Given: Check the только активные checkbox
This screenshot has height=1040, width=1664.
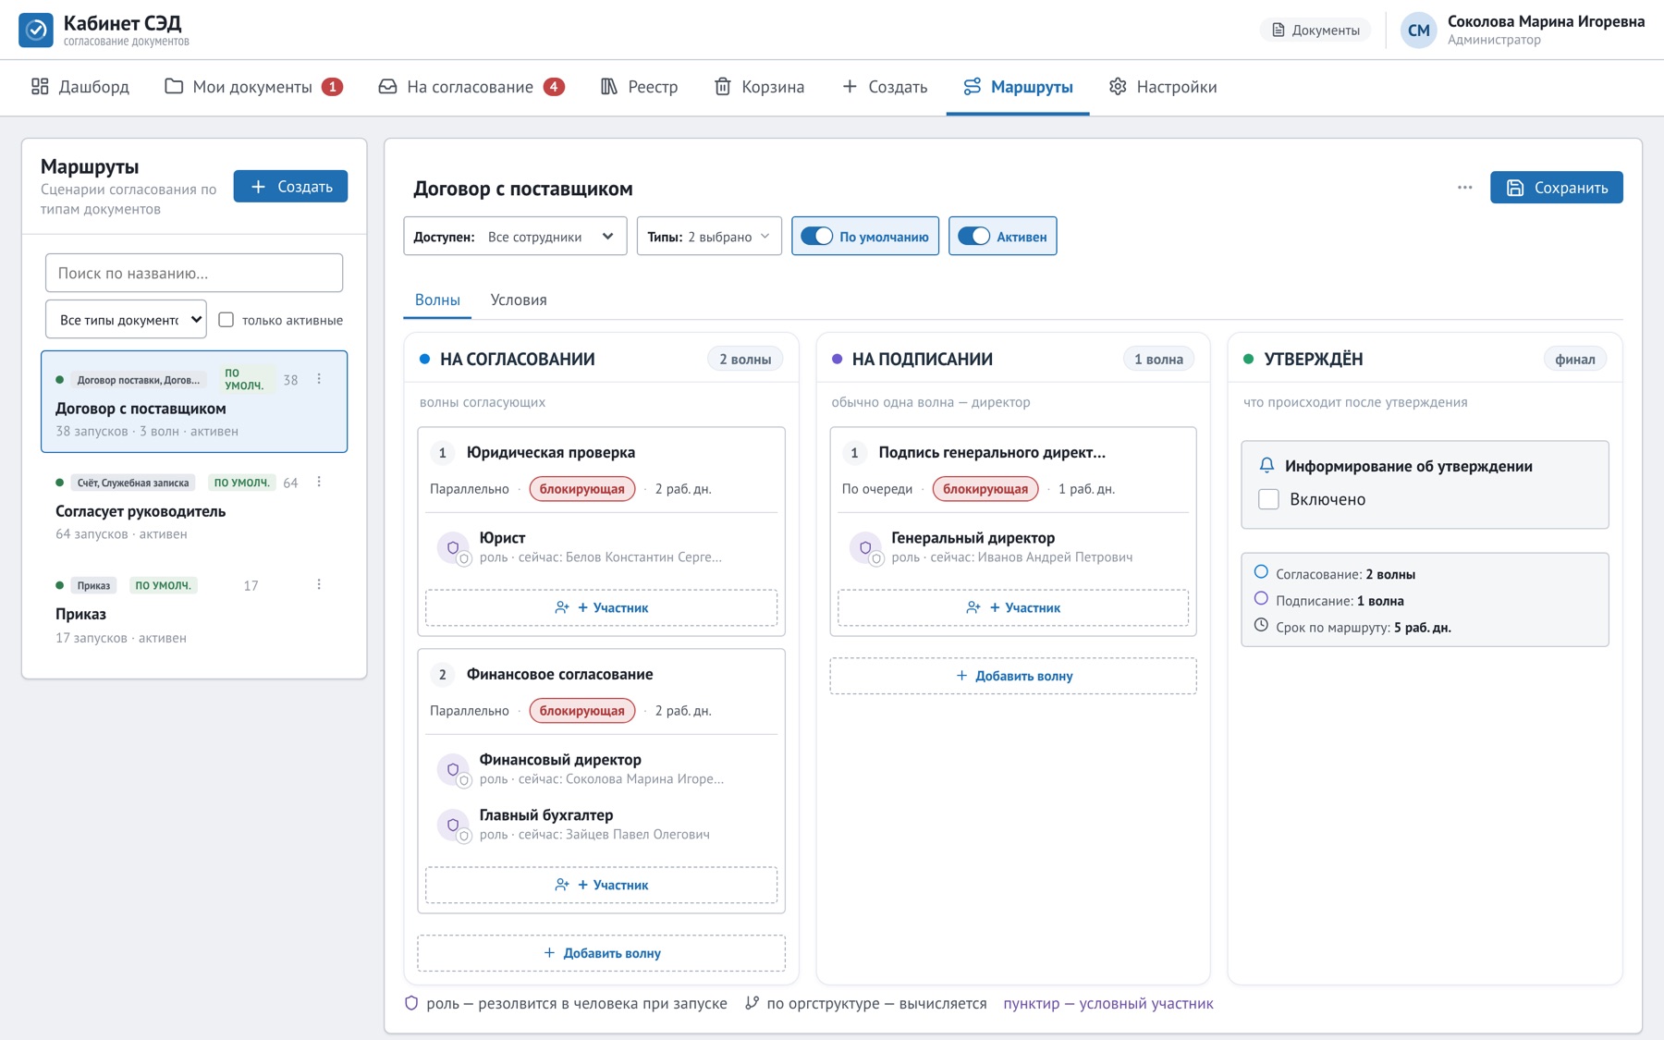Looking at the screenshot, I should tap(226, 320).
